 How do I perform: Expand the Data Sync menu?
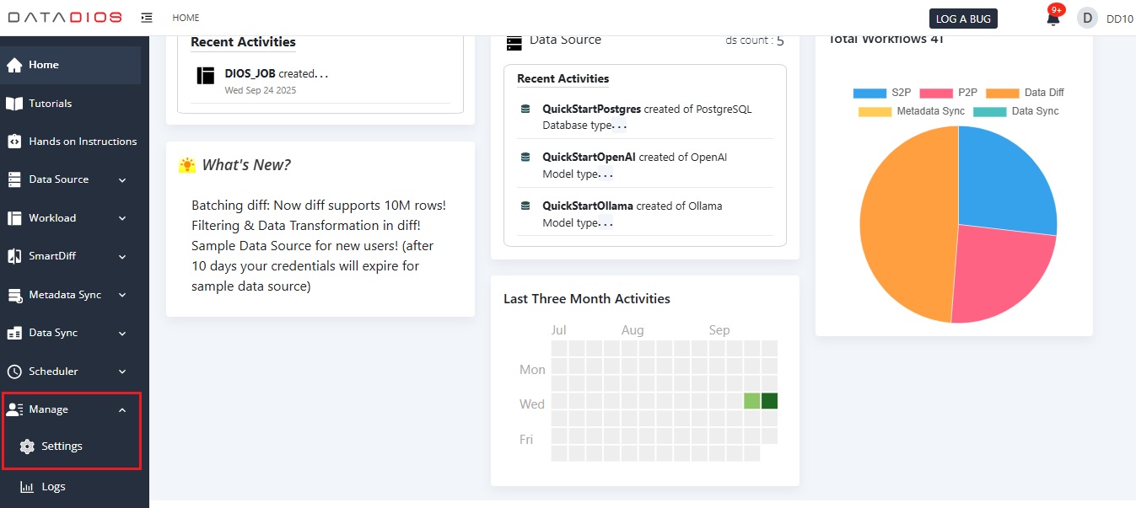coord(121,332)
